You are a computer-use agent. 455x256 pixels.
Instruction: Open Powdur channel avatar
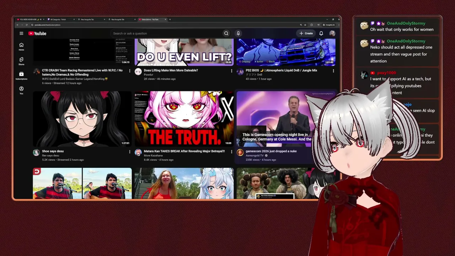tap(138, 72)
